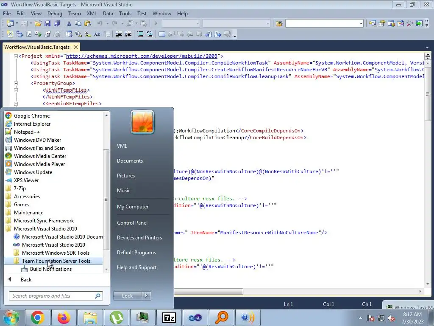Follow the schemas.microsoft.com msbuild URL
This screenshot has width=434, height=326.
click(x=142, y=56)
